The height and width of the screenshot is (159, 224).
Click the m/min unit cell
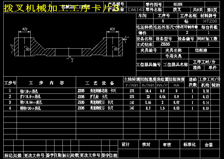pyautogui.click(x=148, y=85)
